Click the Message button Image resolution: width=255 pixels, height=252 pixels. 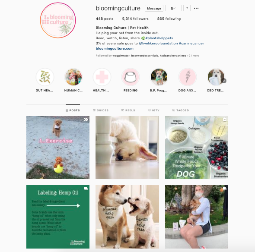[x=154, y=8]
